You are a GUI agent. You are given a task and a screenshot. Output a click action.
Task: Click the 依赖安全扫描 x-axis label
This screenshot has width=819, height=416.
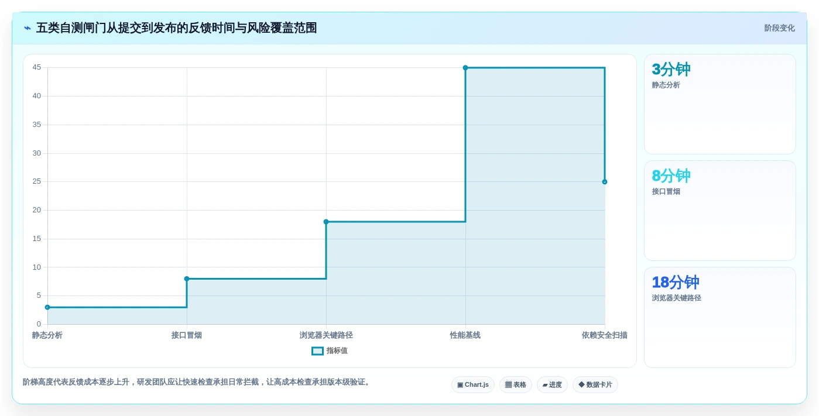(x=605, y=335)
